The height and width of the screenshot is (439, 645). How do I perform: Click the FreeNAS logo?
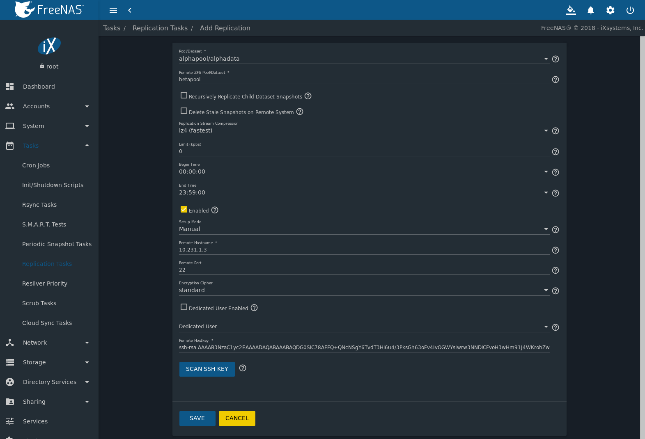tap(49, 9)
